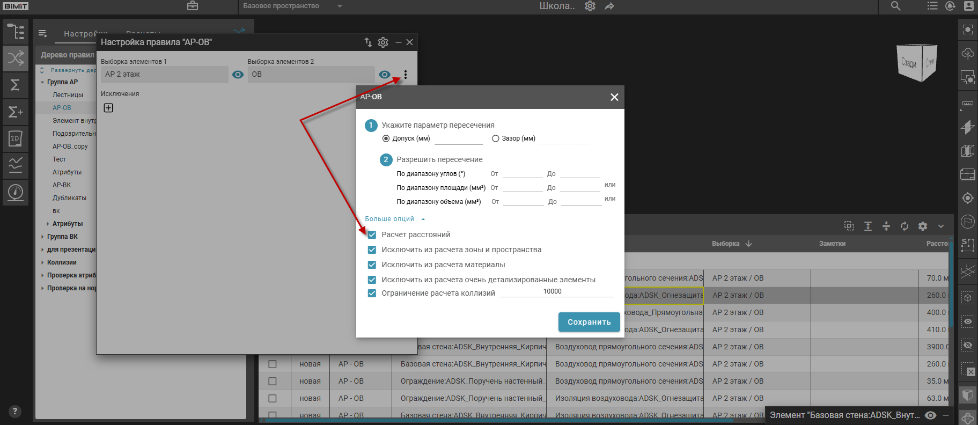Screen dimensions: 978x425
Task: Click the briefcase icon in top bar
Action: tap(193, 6)
